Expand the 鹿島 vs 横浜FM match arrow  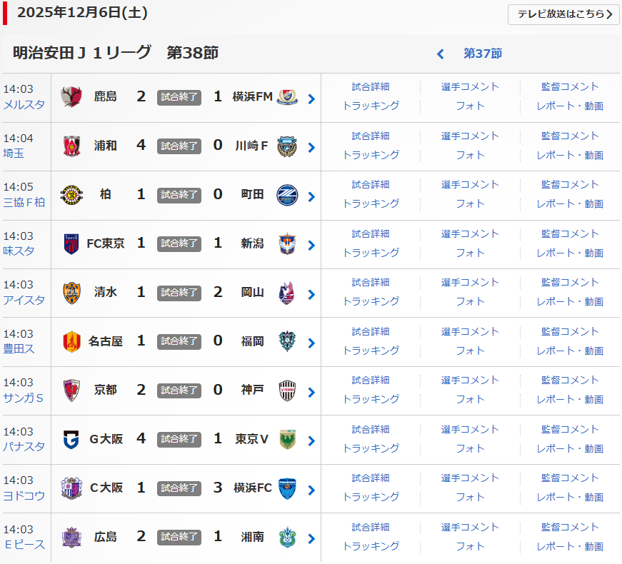coord(311,99)
